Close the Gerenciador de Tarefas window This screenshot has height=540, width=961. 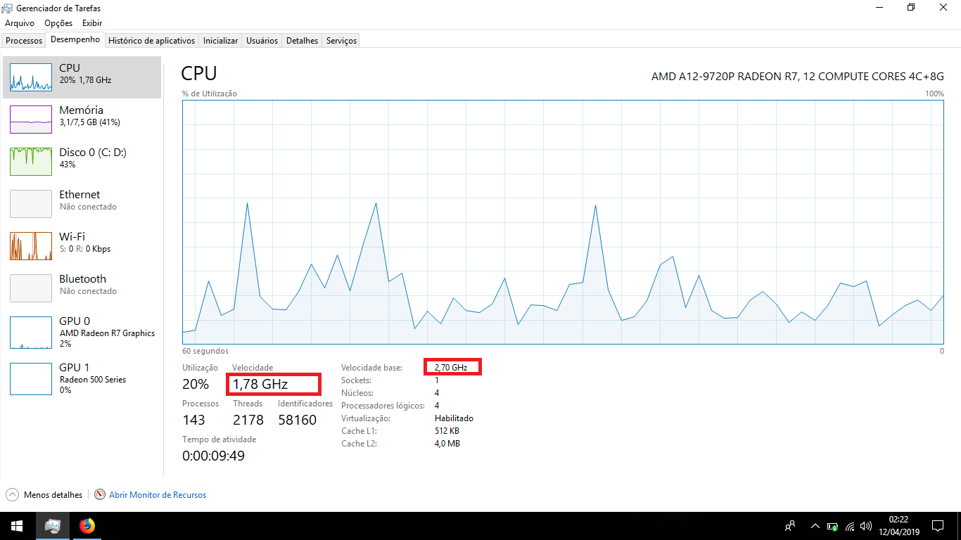click(943, 8)
